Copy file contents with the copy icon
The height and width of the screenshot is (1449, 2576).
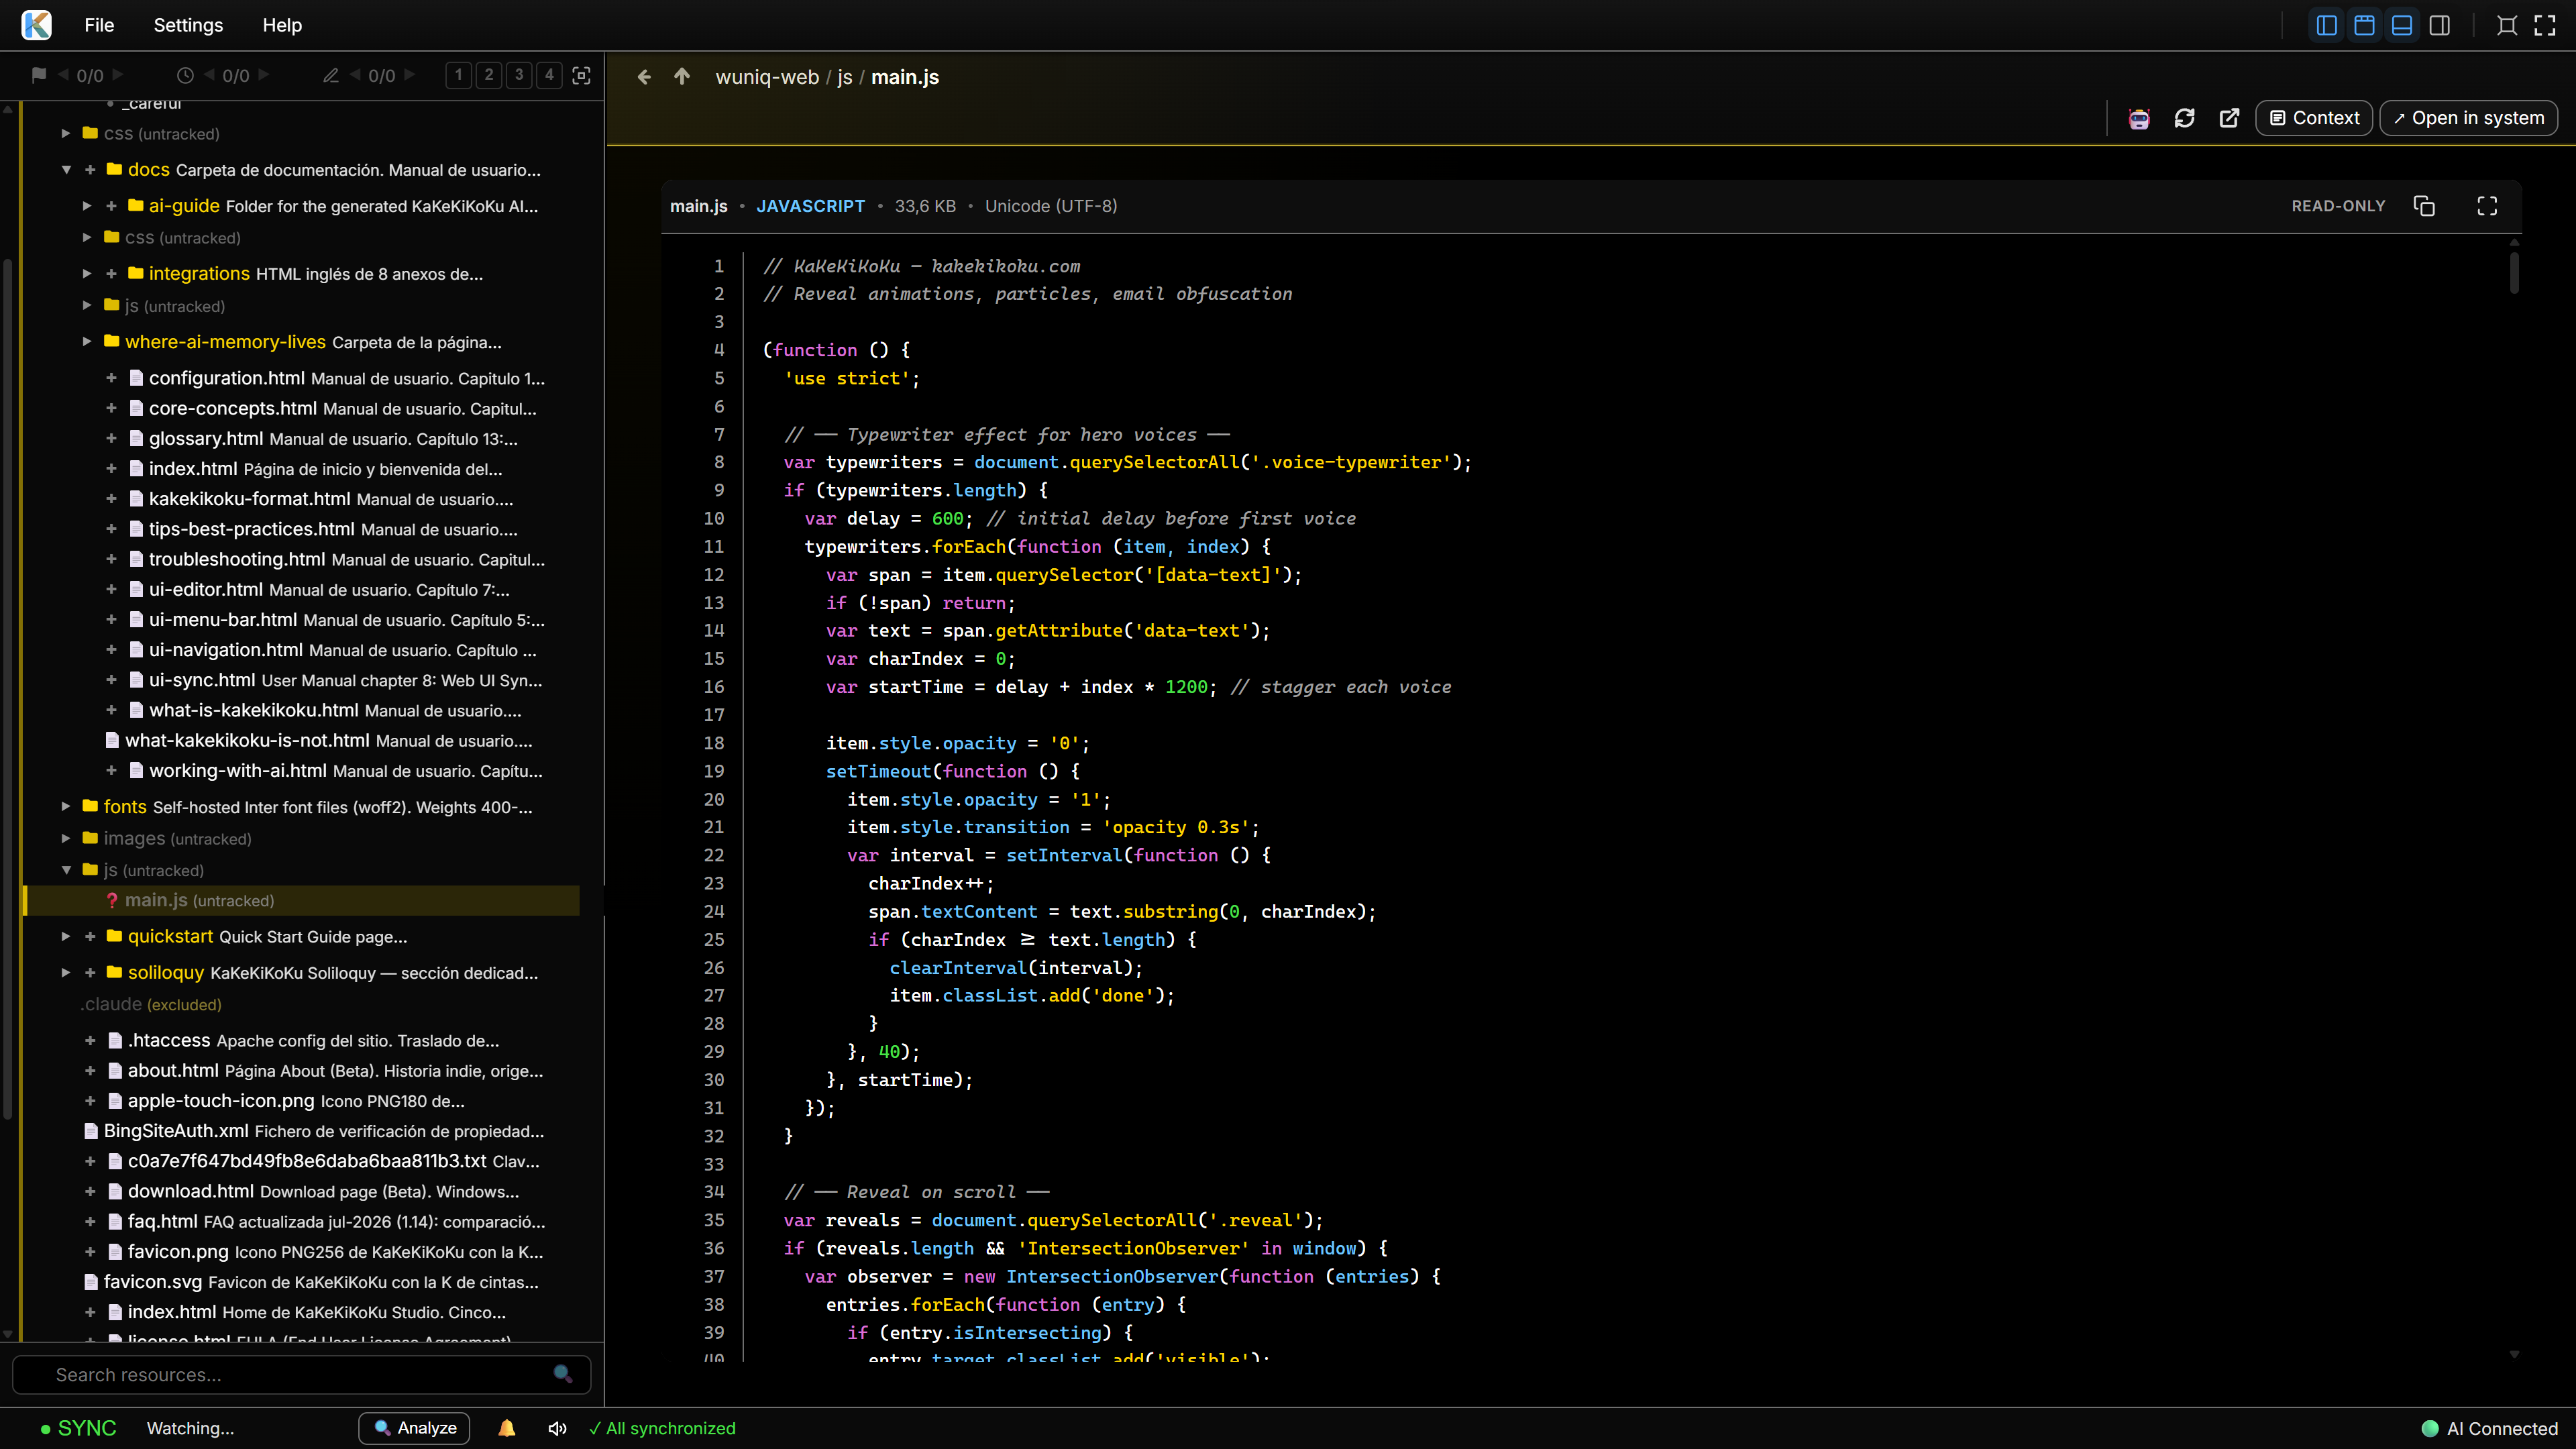[x=2424, y=206]
